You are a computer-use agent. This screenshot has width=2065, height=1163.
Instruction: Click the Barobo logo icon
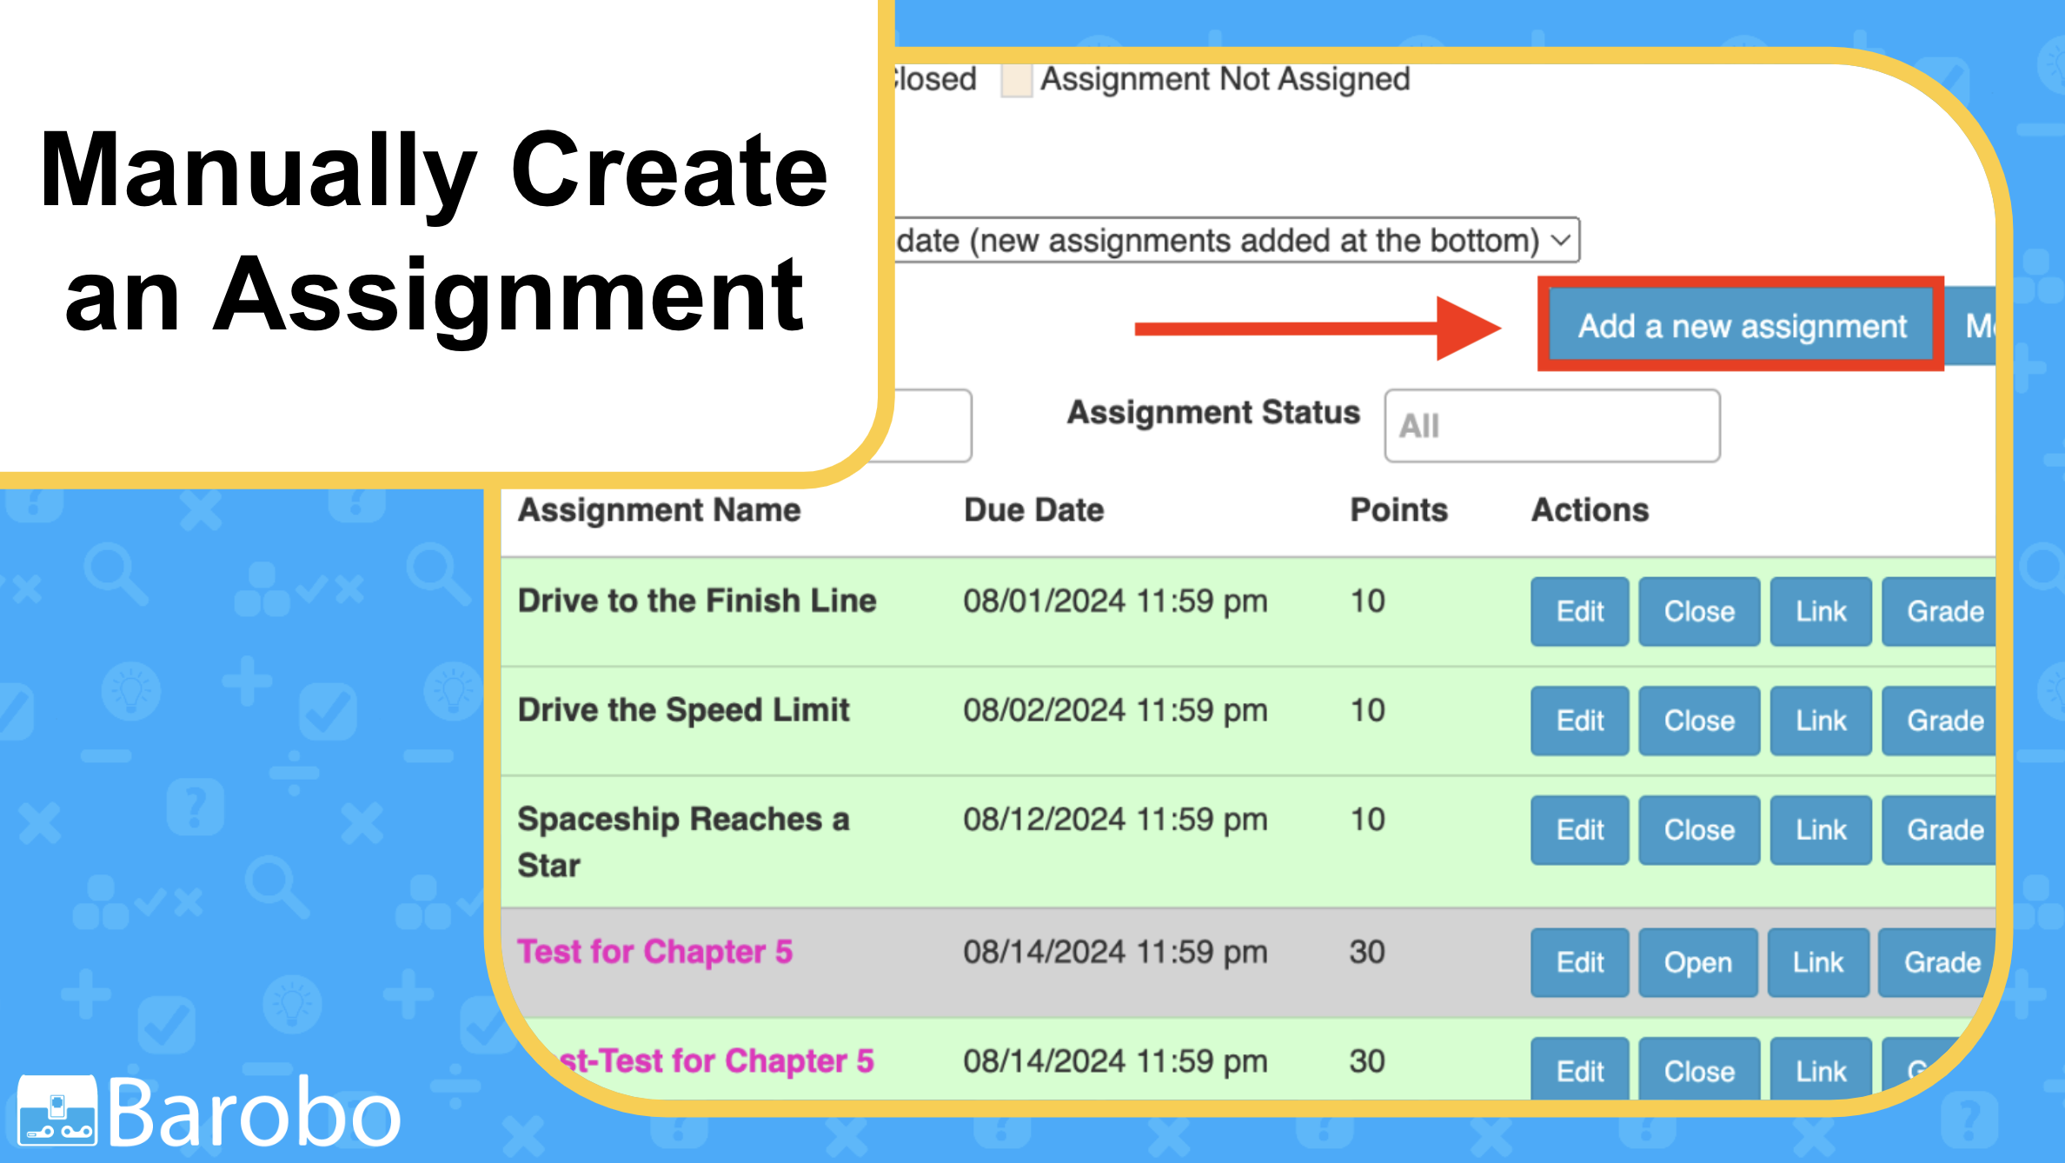coord(57,1110)
